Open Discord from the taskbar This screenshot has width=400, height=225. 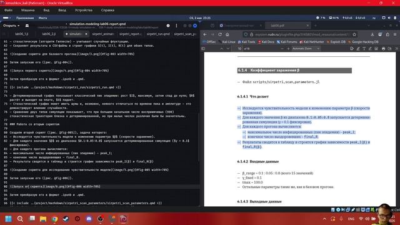click(89, 219)
